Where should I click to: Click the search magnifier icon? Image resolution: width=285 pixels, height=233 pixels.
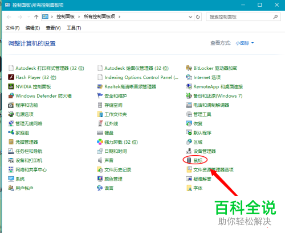(x=275, y=17)
